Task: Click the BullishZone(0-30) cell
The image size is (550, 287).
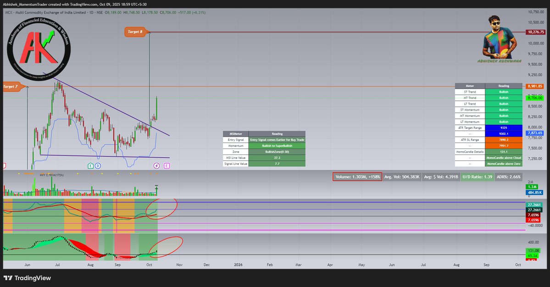Action: click(277, 152)
